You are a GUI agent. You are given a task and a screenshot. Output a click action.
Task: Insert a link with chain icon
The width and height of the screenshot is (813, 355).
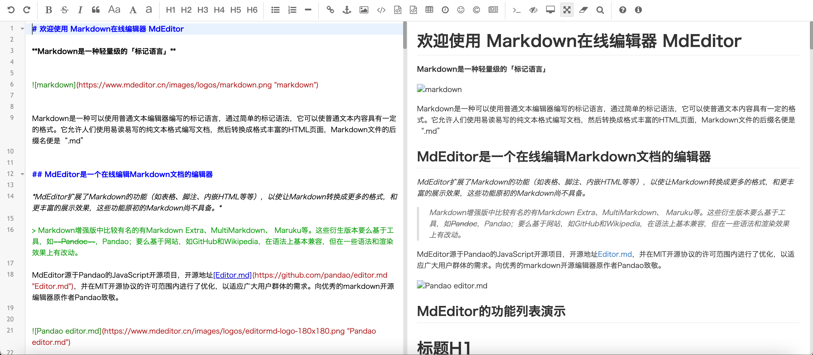coord(330,10)
